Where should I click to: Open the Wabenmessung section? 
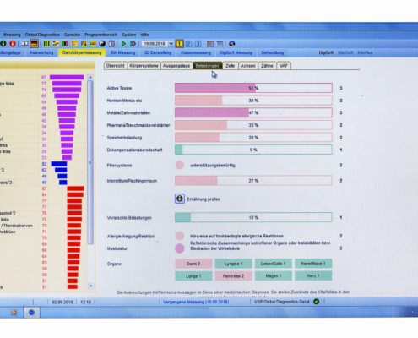click(195, 52)
